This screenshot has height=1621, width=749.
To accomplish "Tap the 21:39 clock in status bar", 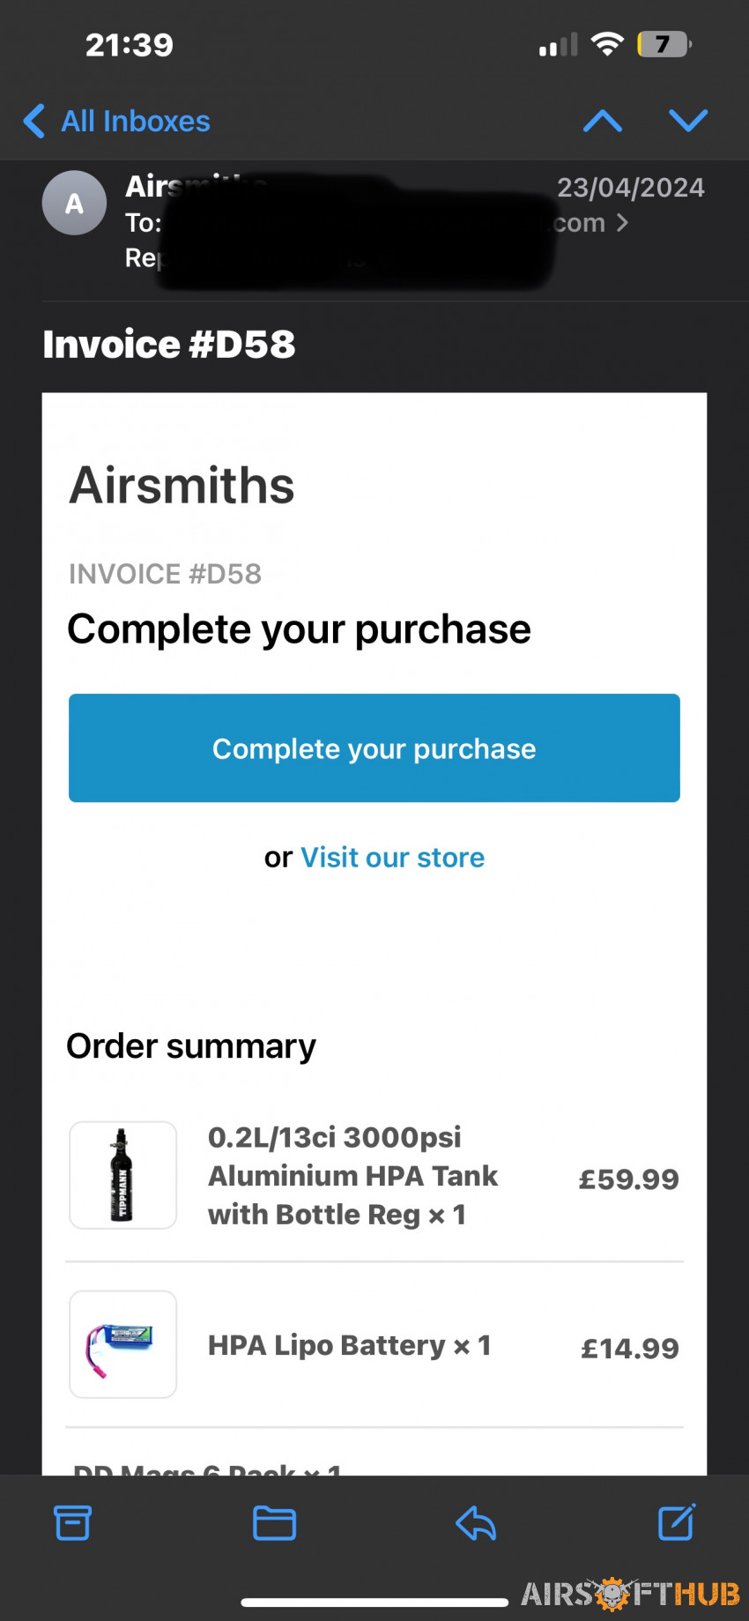I will tap(130, 45).
